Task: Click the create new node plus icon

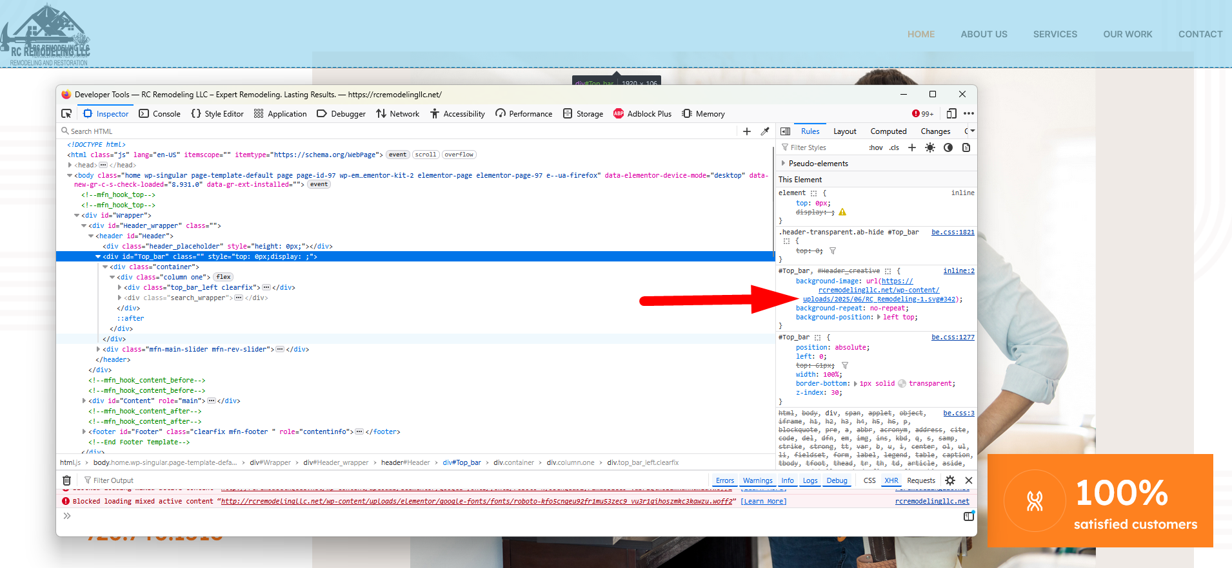Action: click(747, 131)
